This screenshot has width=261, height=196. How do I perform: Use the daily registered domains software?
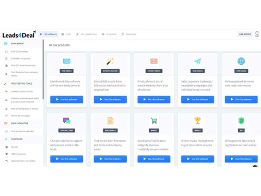tap(241, 99)
